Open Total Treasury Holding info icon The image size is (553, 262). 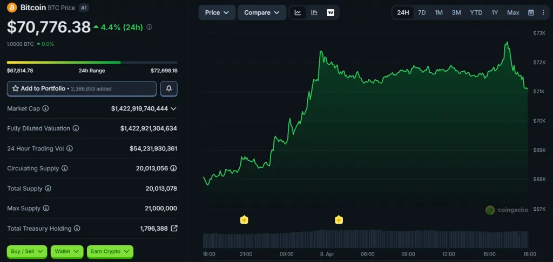[x=77, y=229]
